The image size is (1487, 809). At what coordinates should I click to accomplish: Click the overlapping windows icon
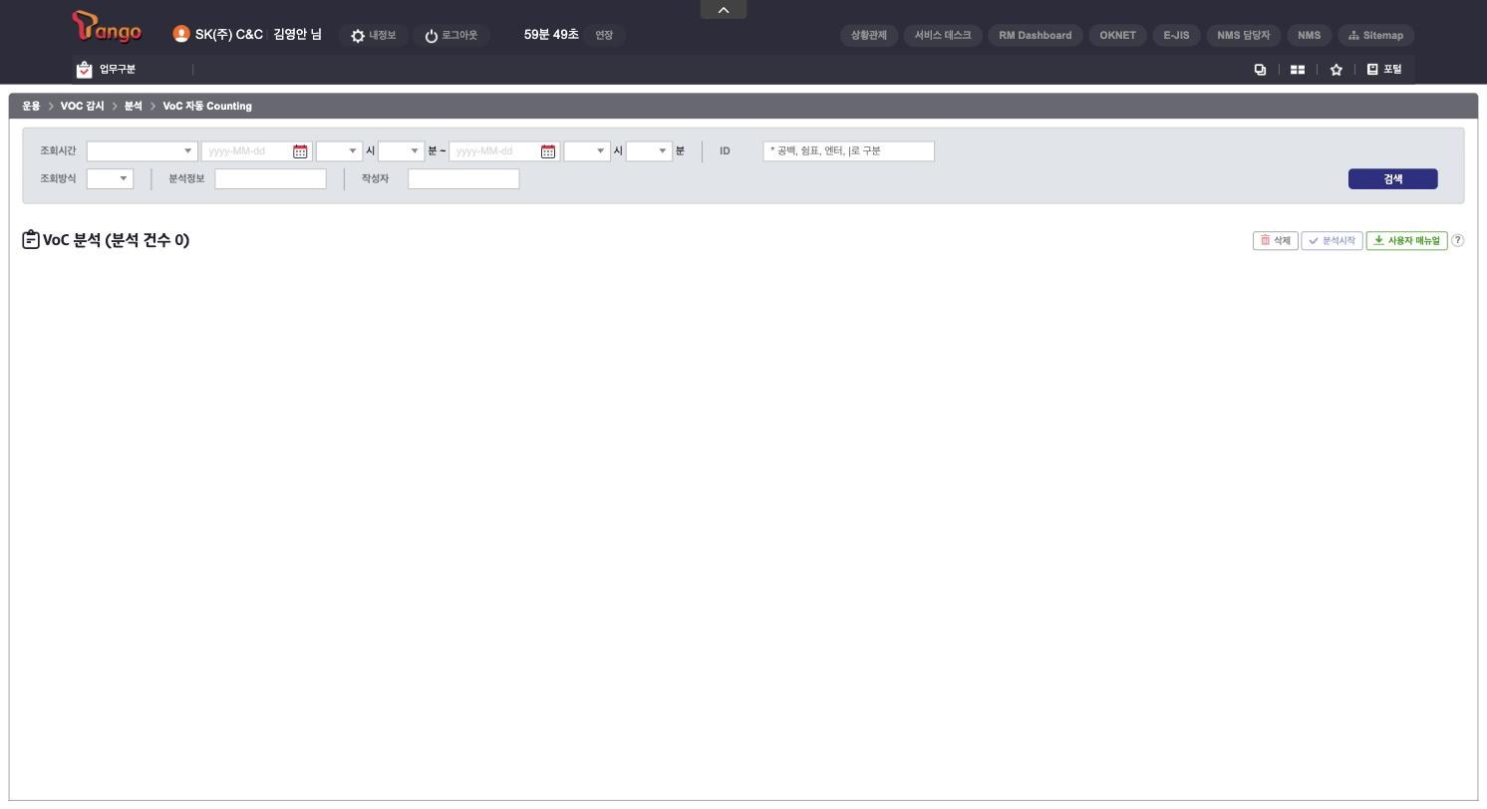[x=1260, y=70]
